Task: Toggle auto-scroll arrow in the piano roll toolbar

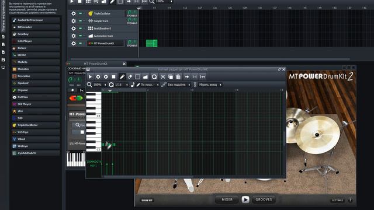Action: tap(187, 77)
